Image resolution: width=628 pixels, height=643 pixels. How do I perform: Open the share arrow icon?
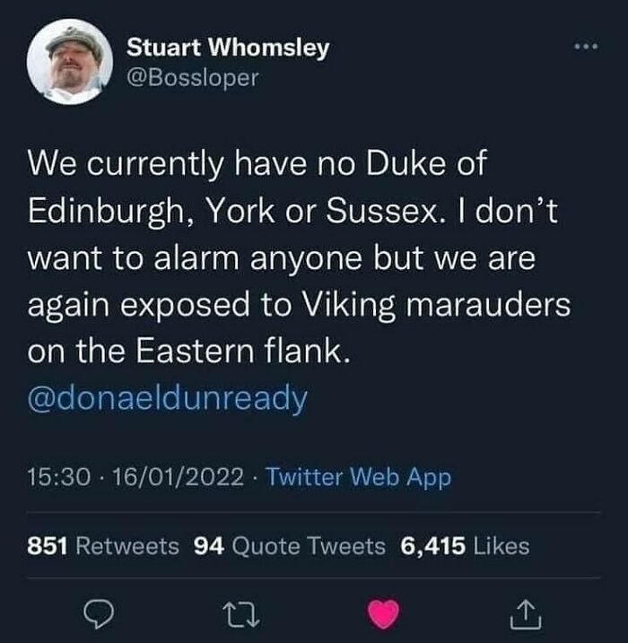click(x=526, y=614)
